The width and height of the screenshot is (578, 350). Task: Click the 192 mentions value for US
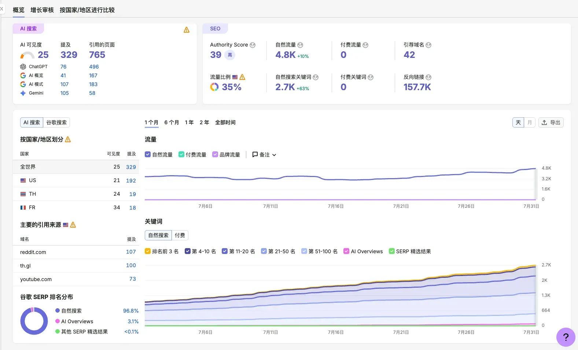131,180
